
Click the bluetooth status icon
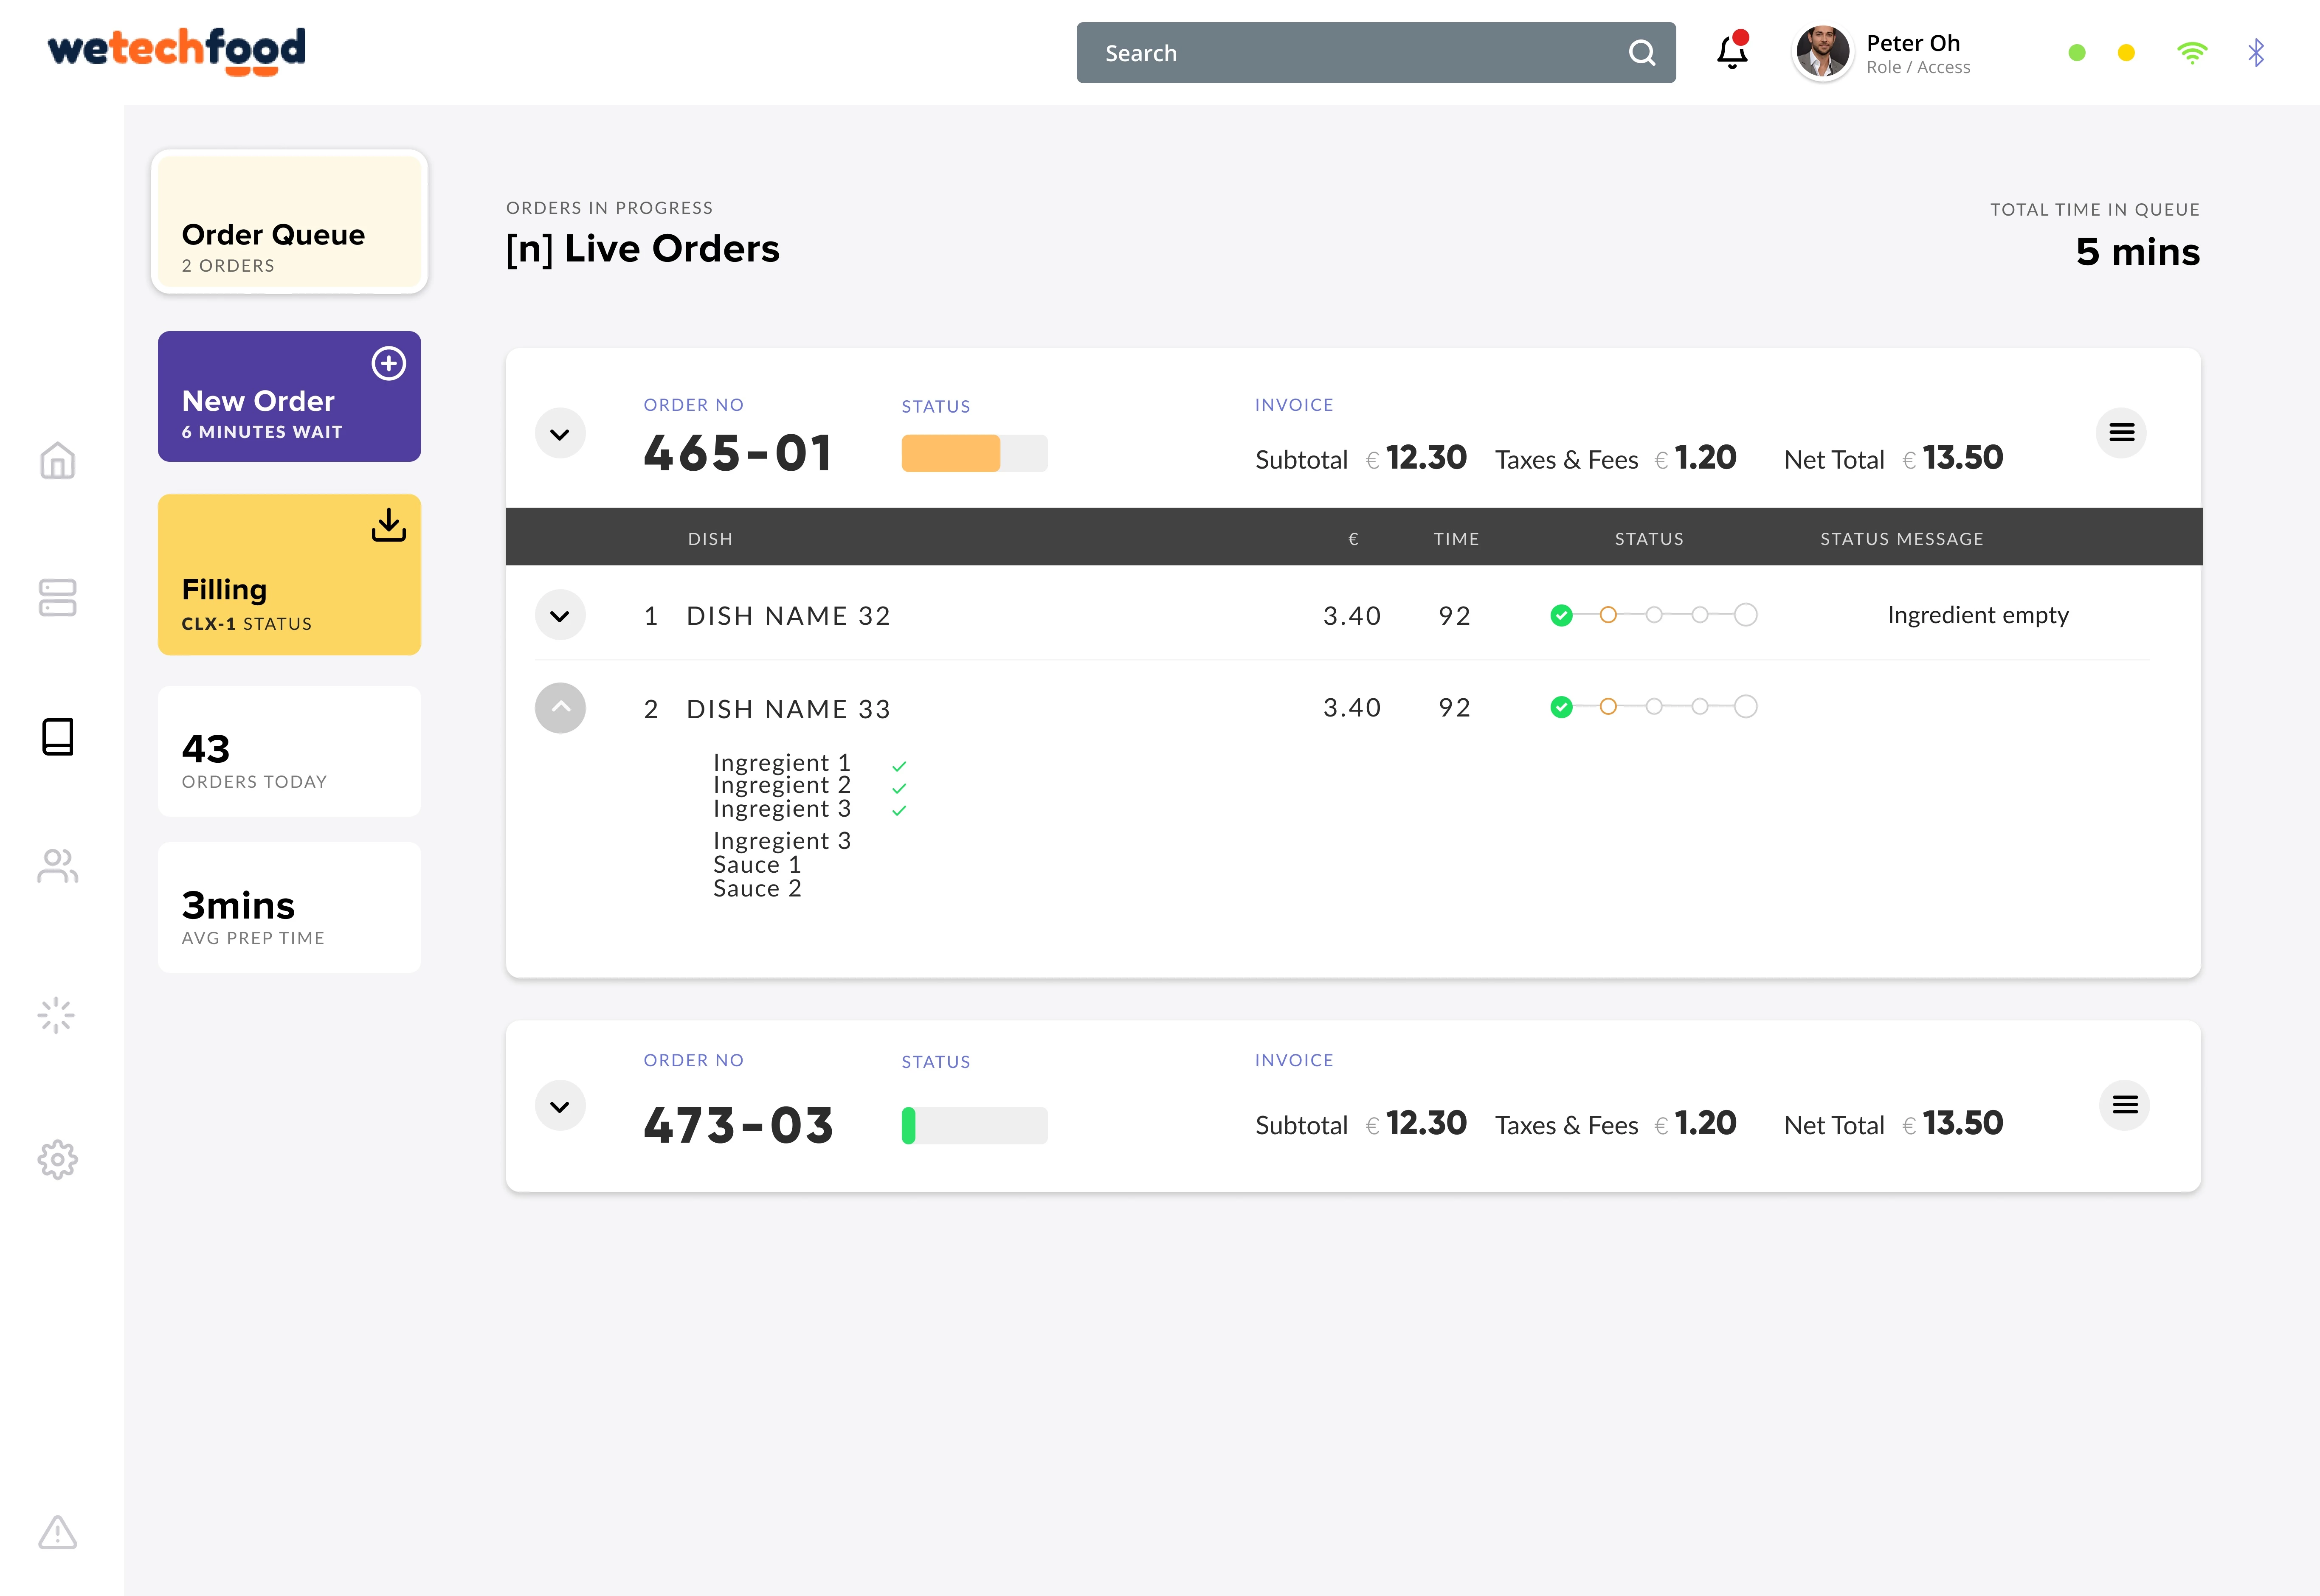(2256, 52)
